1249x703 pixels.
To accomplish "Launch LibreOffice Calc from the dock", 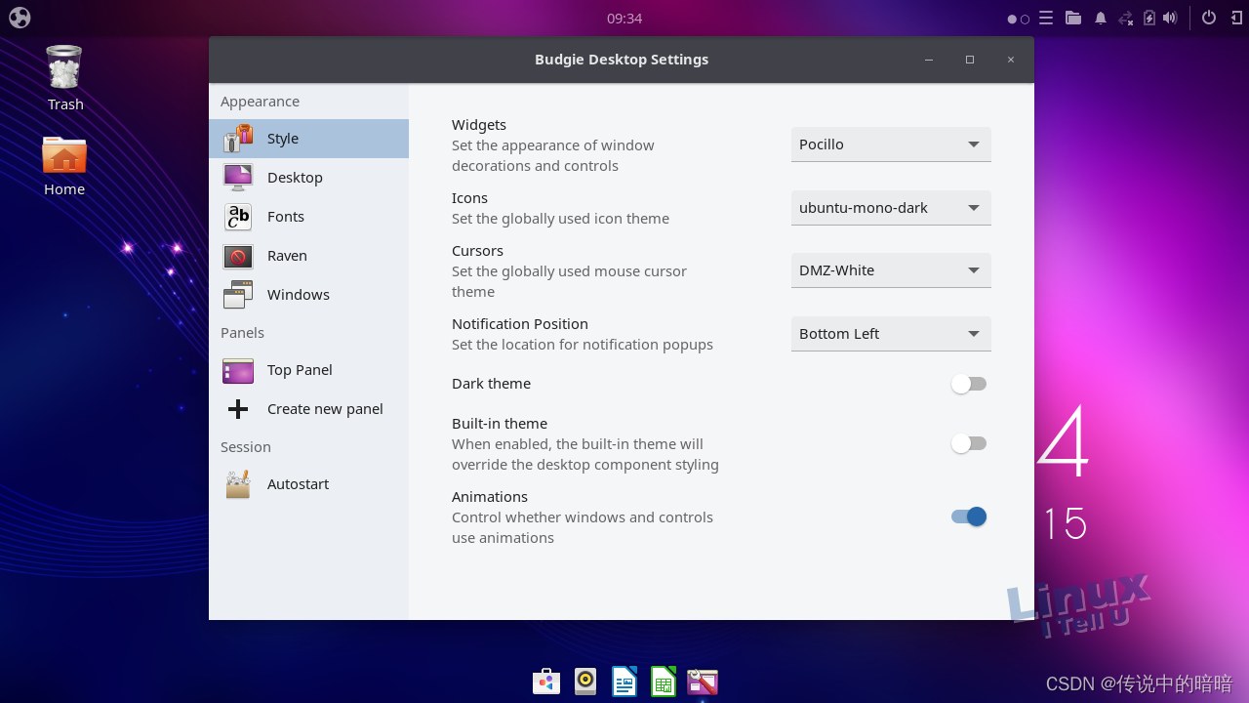I will 664,682.
